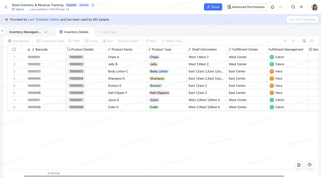Switch to the Inventory Details view tab
Screen dimensions: 321x177
click(74, 32)
